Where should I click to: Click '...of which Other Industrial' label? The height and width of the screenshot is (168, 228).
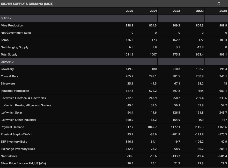pyautogui.click(x=18, y=120)
